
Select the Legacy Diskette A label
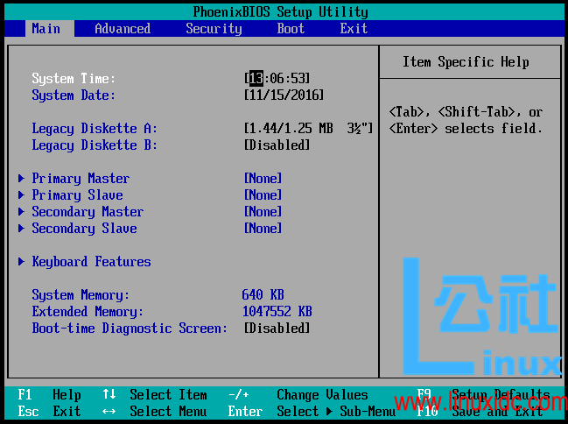(x=95, y=129)
